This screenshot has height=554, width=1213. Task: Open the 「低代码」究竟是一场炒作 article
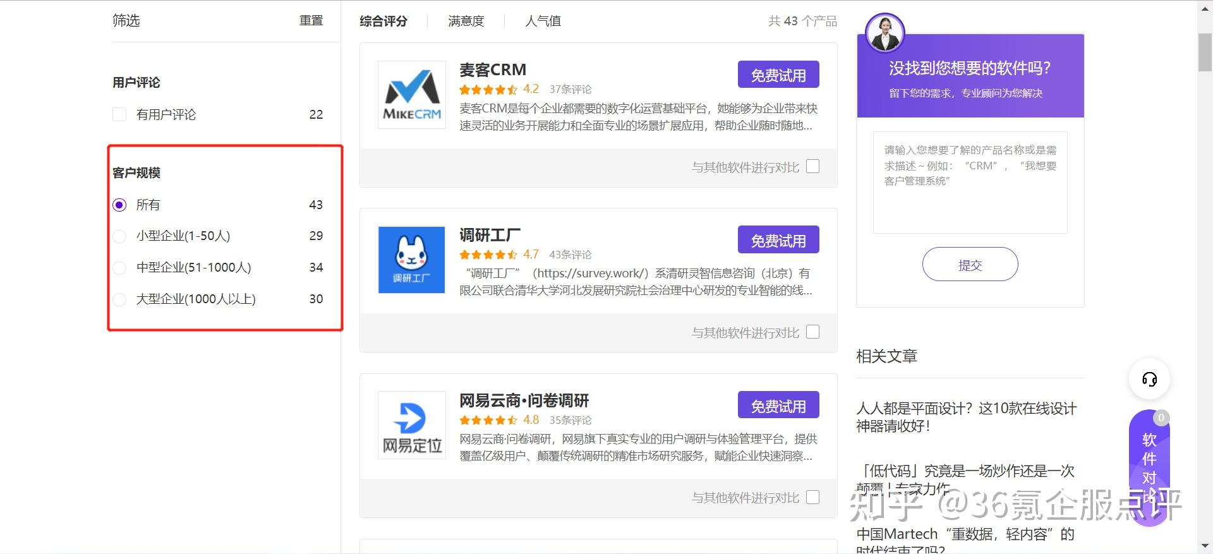tap(966, 479)
